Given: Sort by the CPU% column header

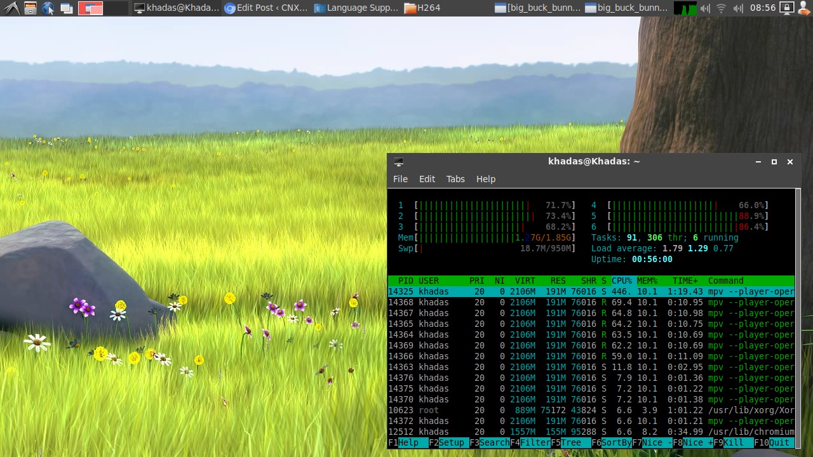Looking at the screenshot, I should point(622,281).
